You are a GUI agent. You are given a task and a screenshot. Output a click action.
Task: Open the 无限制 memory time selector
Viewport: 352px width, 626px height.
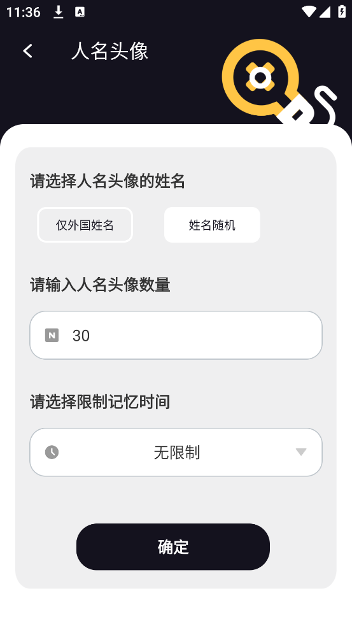coord(176,452)
